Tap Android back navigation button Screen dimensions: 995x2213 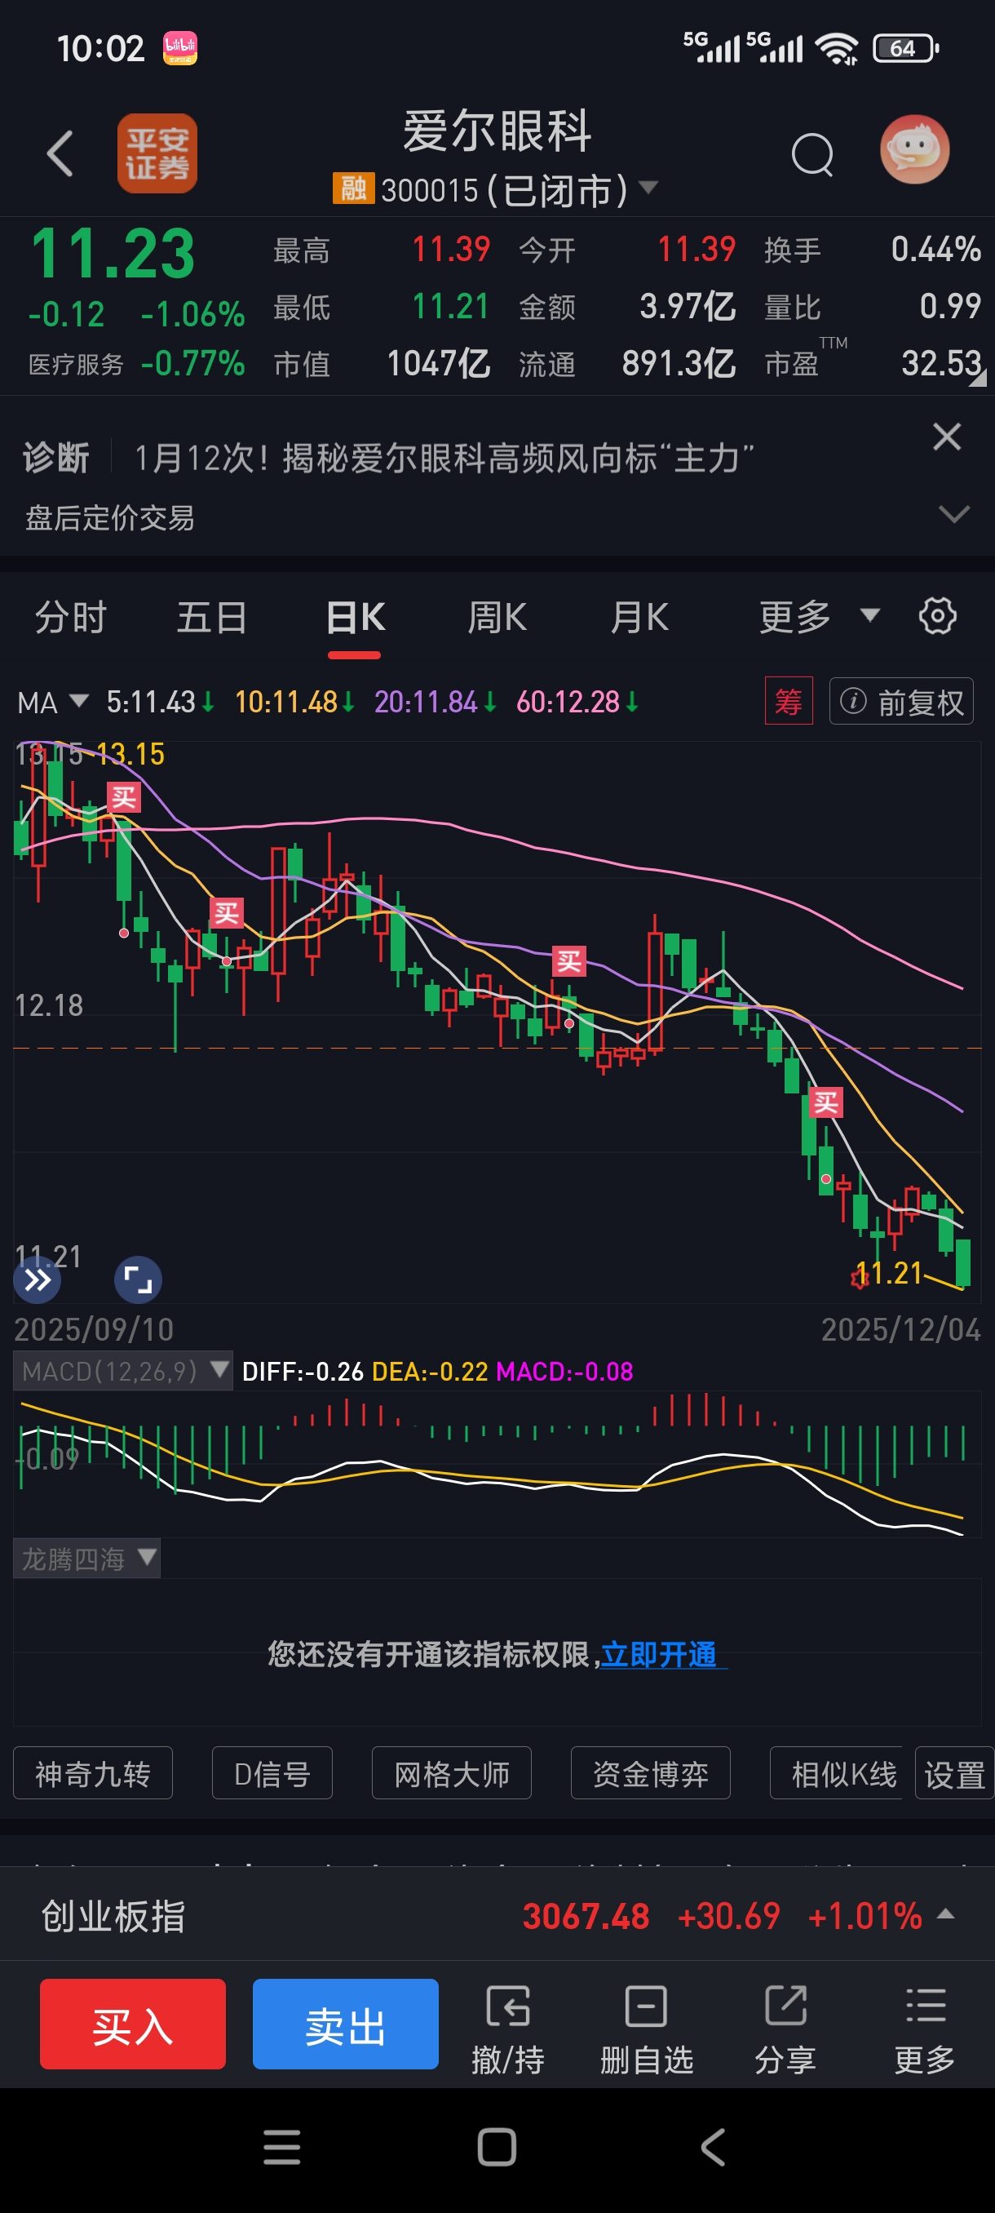point(714,2147)
